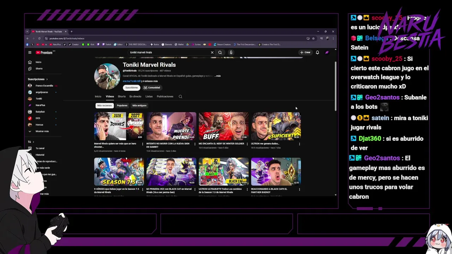Open options menu for Marvel Rivals hero shooter video

[x=143, y=144]
